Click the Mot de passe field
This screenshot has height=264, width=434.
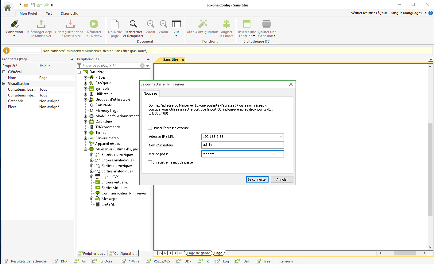pyautogui.click(x=242, y=154)
